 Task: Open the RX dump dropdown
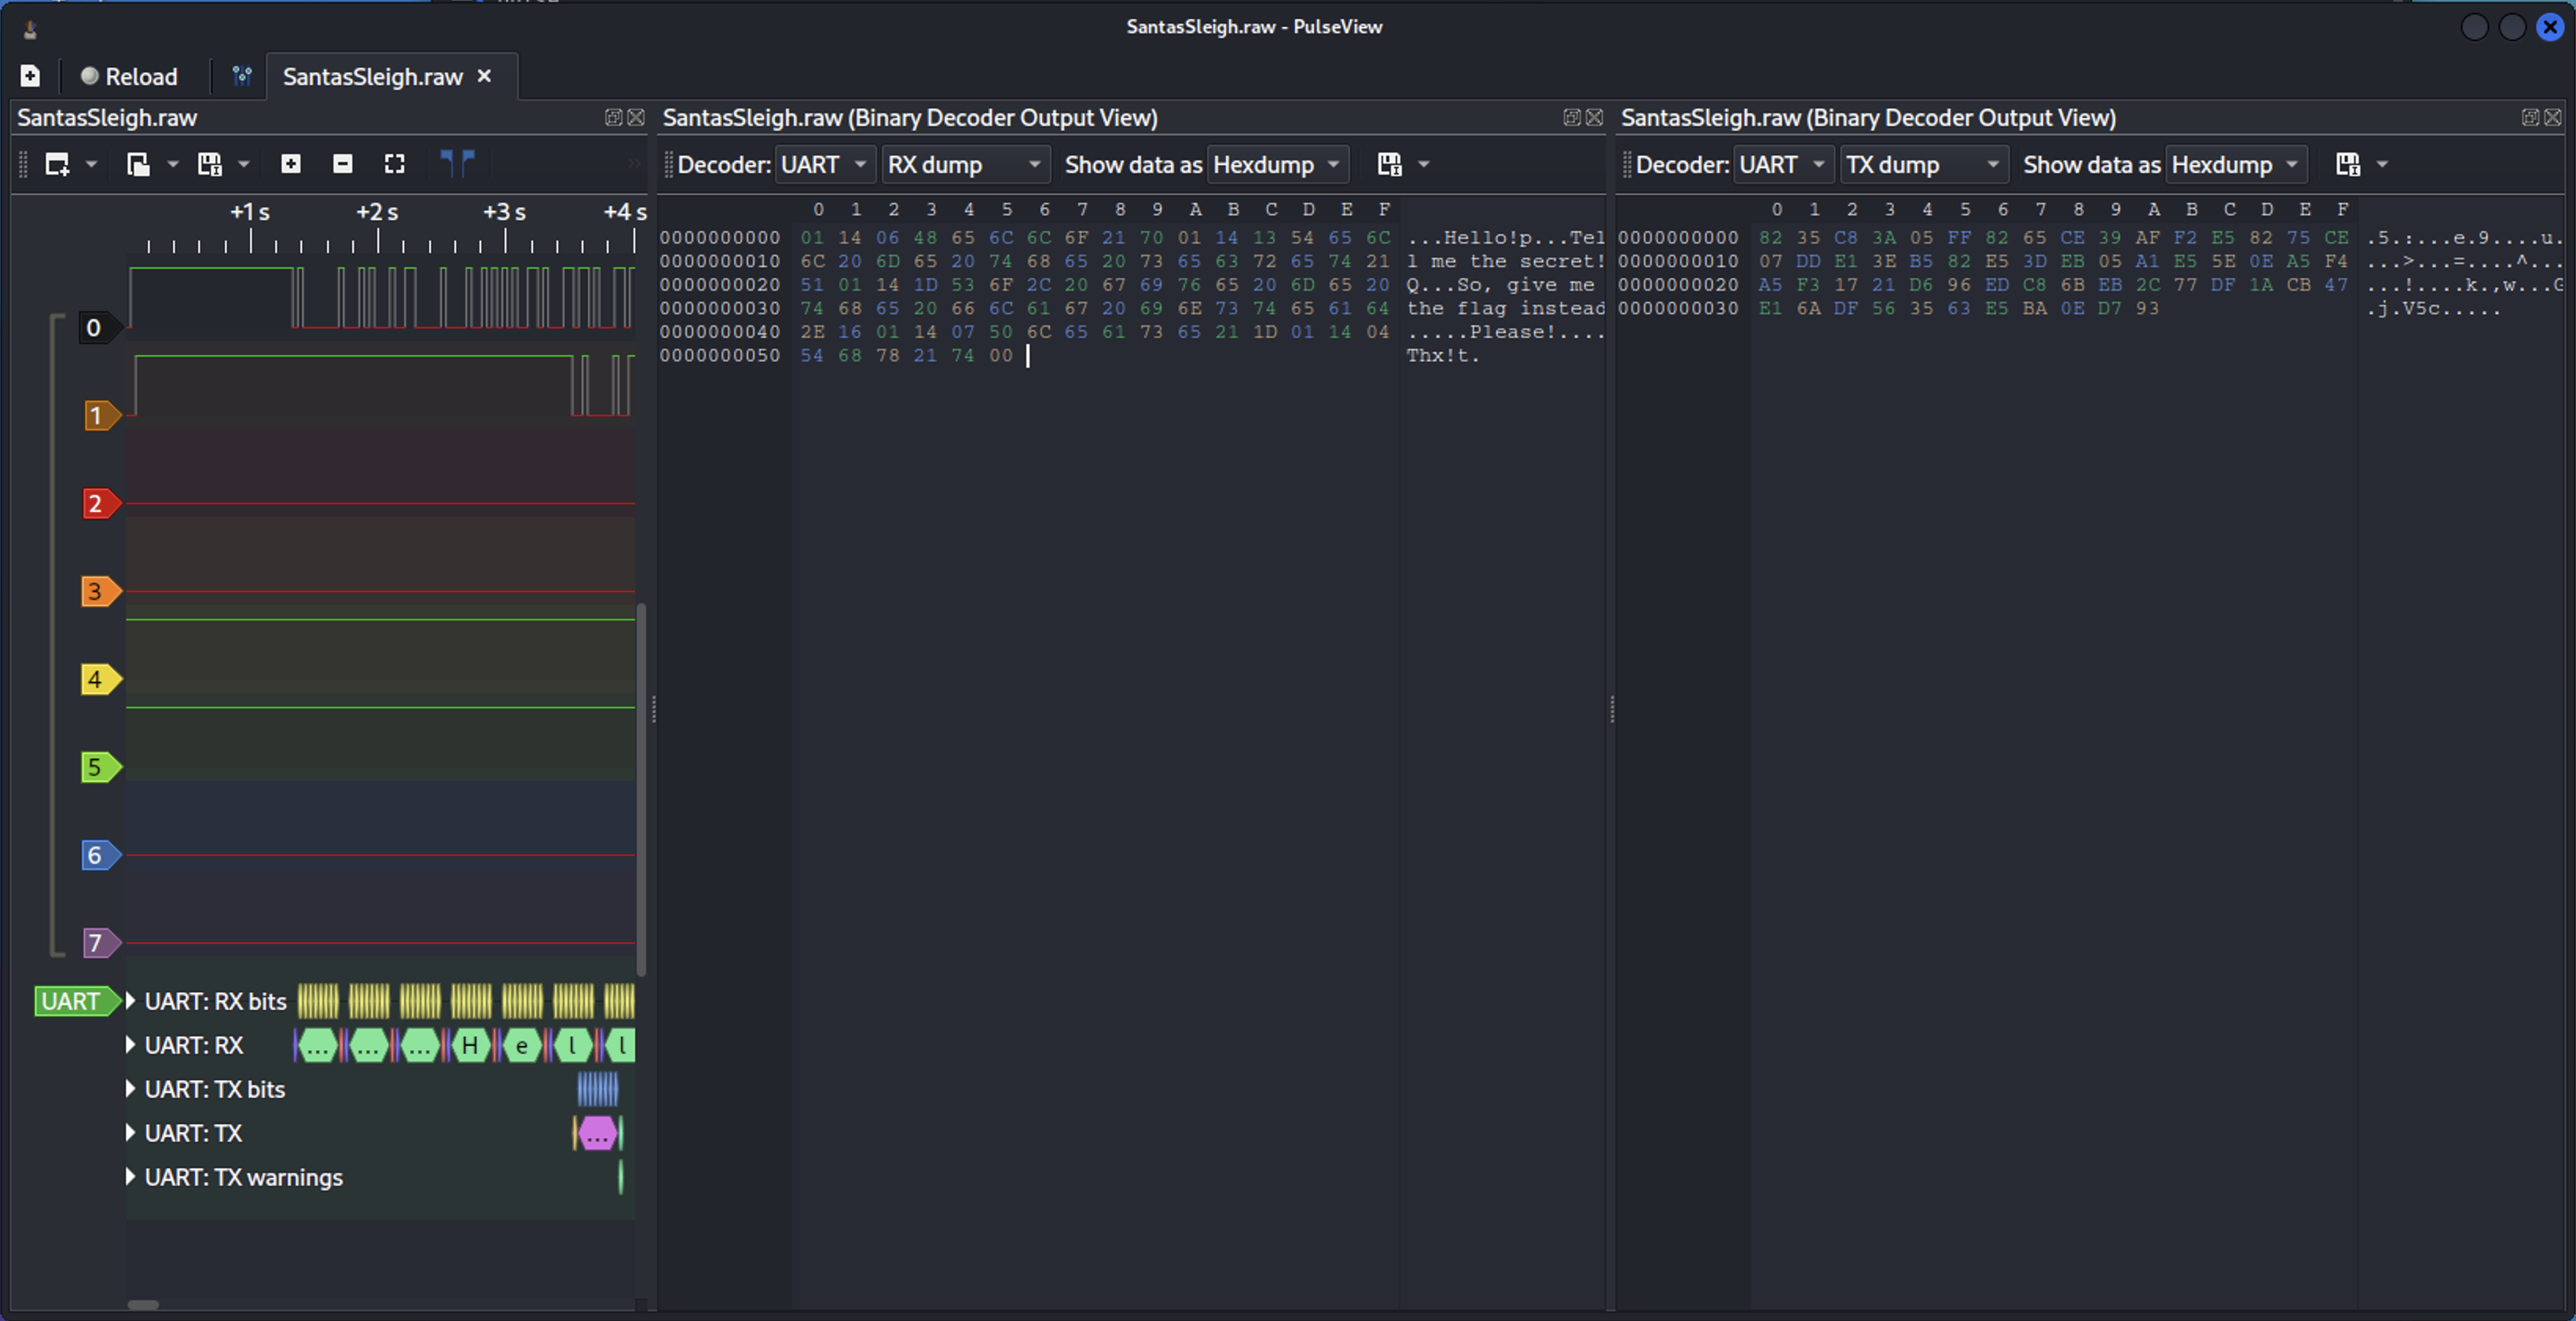pyautogui.click(x=965, y=164)
